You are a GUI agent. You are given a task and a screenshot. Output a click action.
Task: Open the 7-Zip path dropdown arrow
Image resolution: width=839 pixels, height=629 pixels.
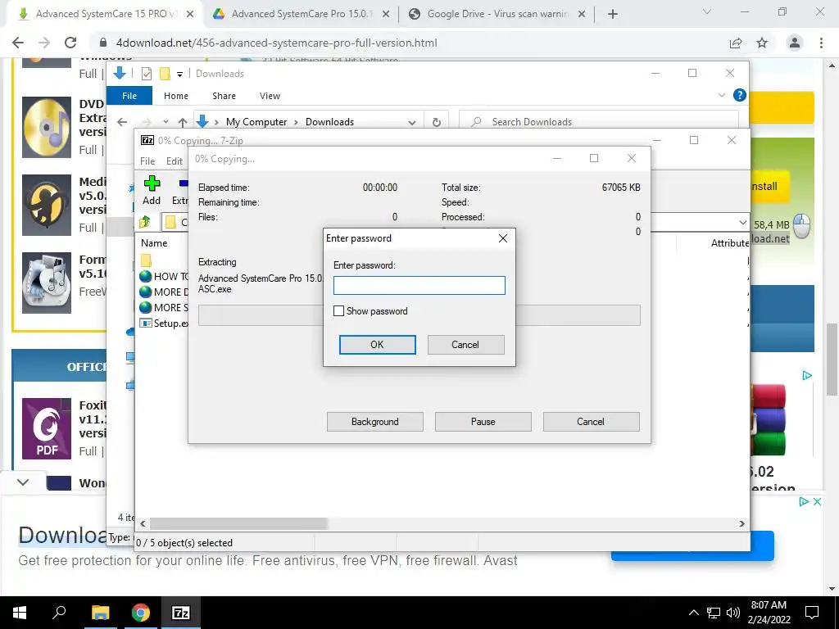(x=742, y=222)
